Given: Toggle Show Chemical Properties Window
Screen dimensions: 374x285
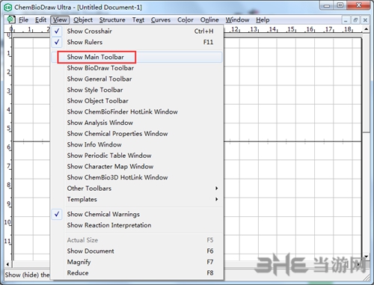Looking at the screenshot, I should pos(137,134).
